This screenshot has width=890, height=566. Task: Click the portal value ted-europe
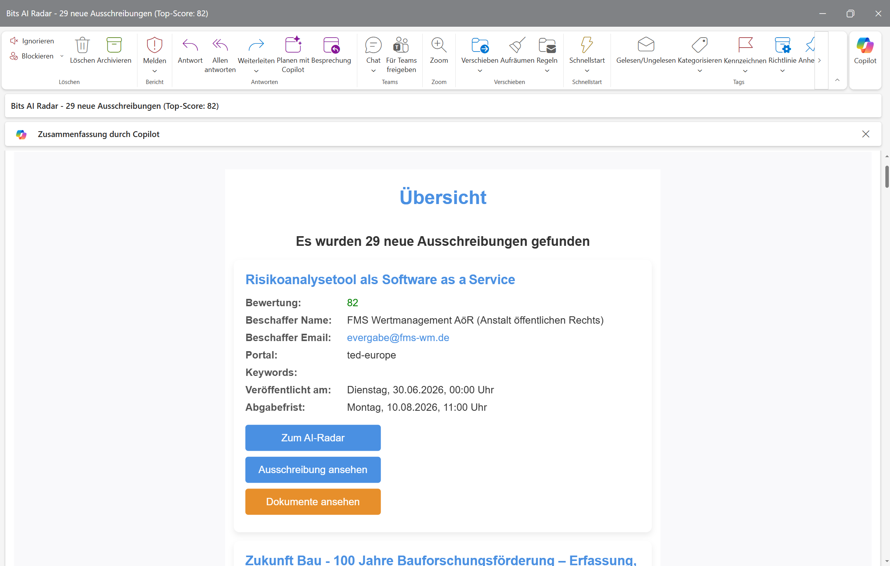[x=371, y=355]
